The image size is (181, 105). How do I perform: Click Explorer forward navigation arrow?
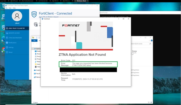pyautogui.click(x=37, y=44)
